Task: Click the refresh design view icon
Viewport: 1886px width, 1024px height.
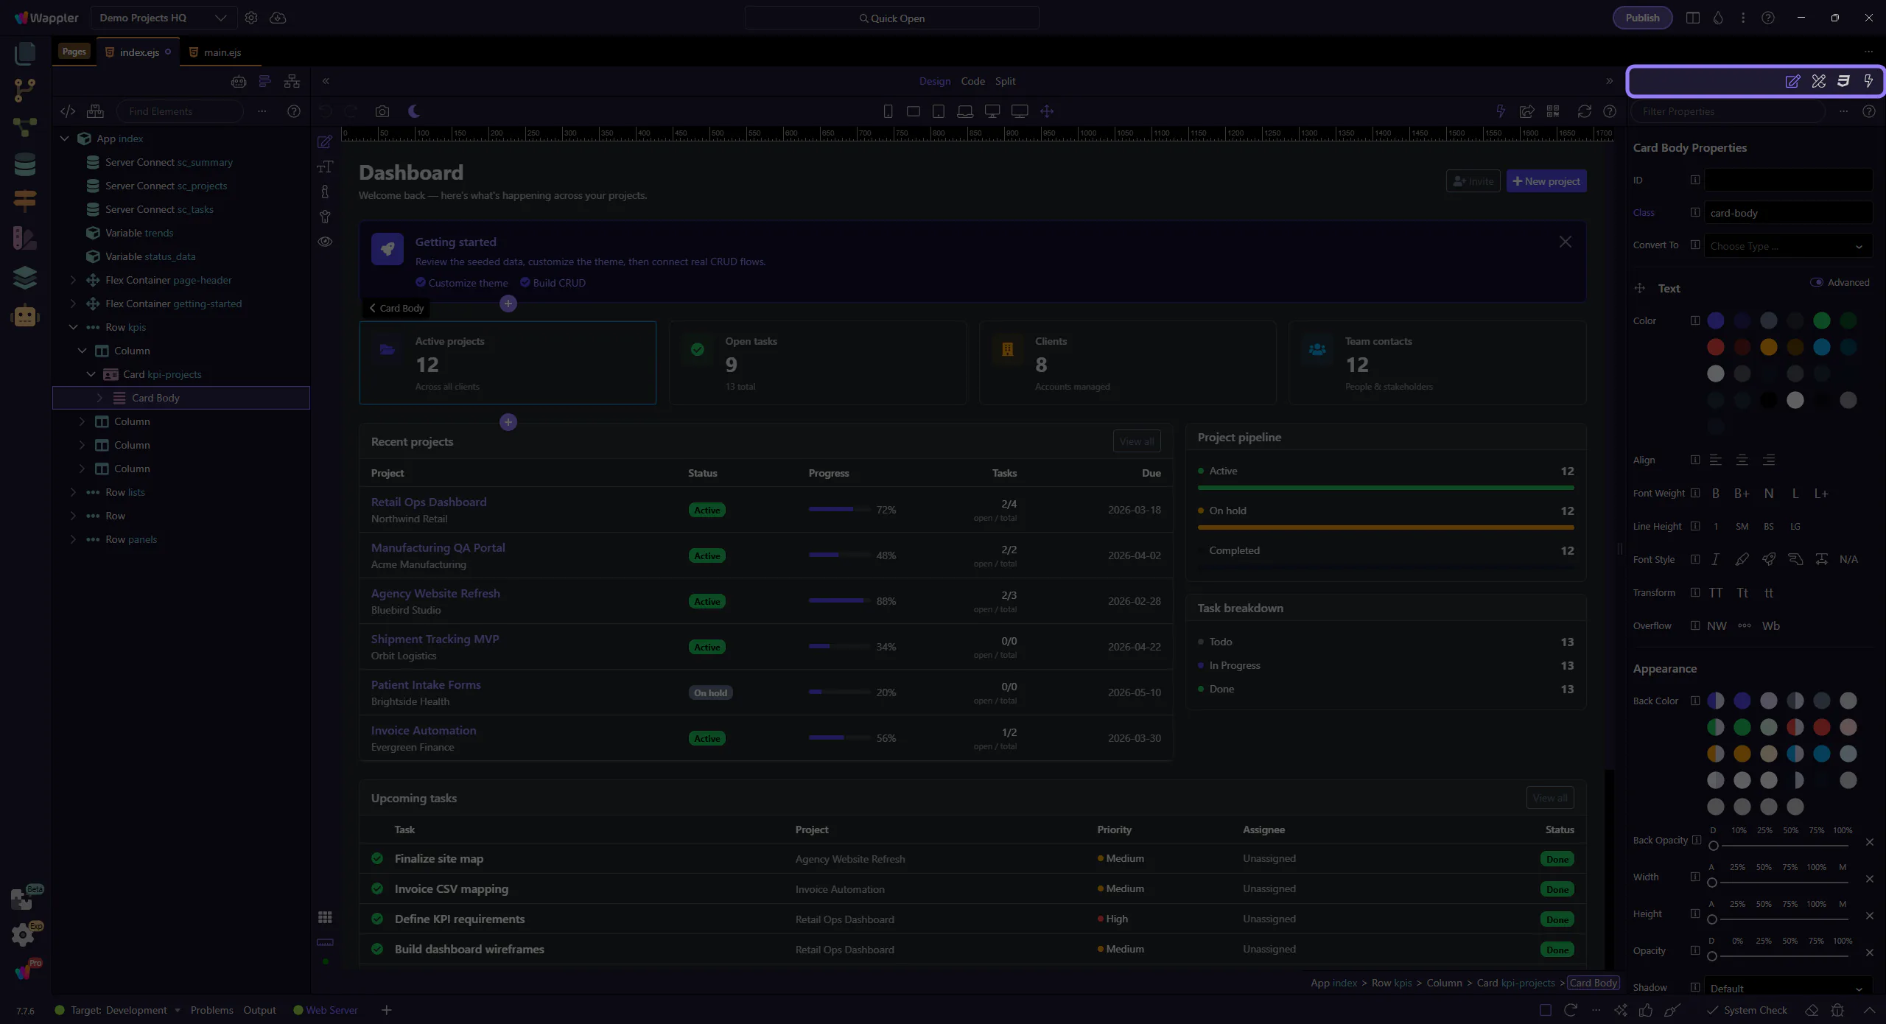Action: click(x=1584, y=111)
